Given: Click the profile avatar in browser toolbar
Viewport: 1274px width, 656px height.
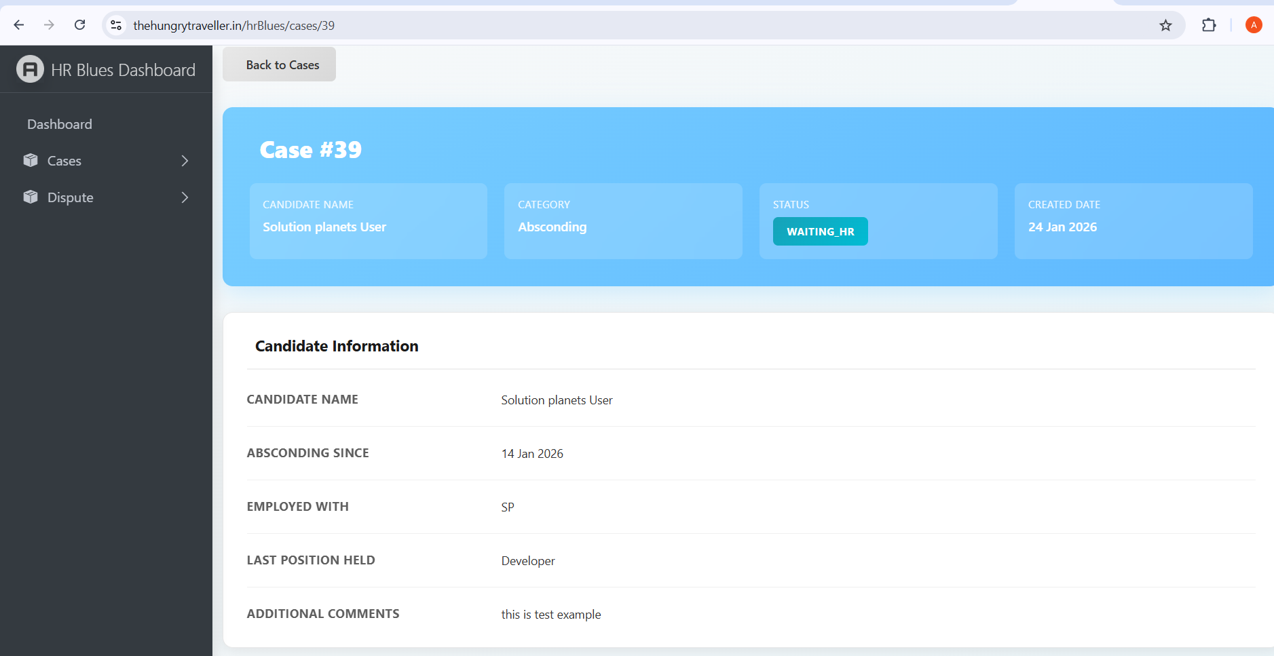Looking at the screenshot, I should pyautogui.click(x=1253, y=25).
